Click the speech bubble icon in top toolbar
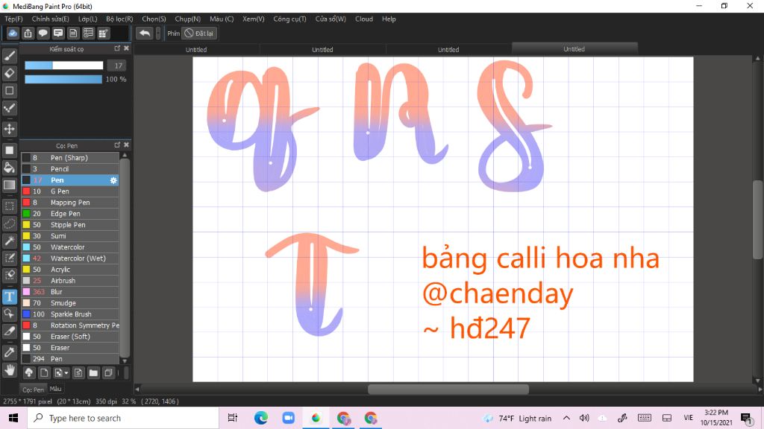Viewport: 764px width, 429px height. pyautogui.click(x=43, y=33)
